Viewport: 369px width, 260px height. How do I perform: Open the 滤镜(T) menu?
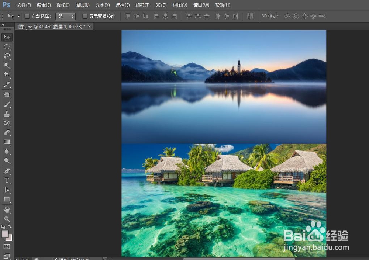pos(142,5)
